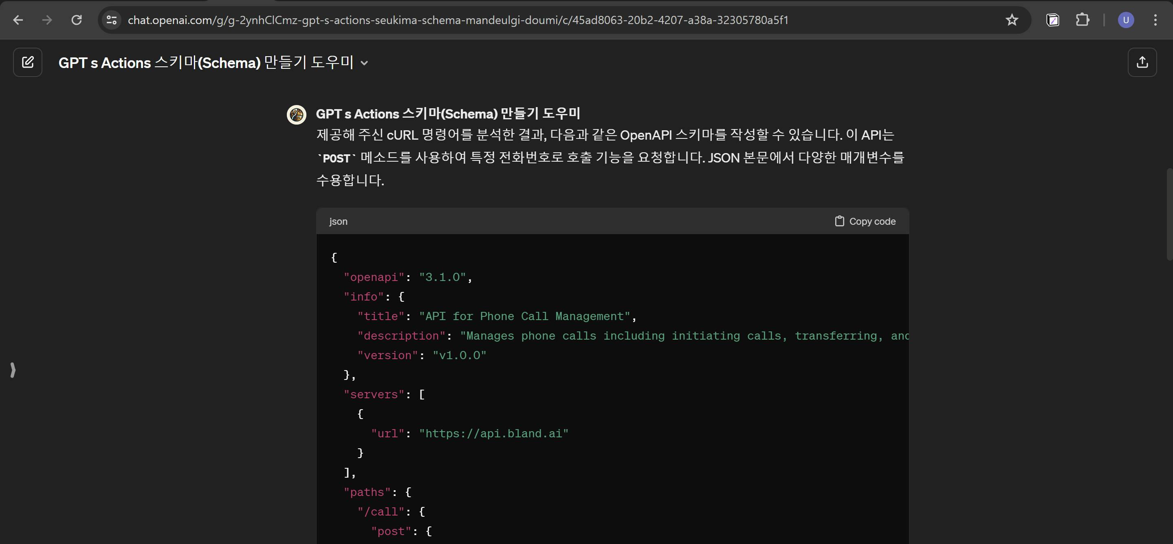Open the browser extensions puzzle icon

pos(1082,20)
